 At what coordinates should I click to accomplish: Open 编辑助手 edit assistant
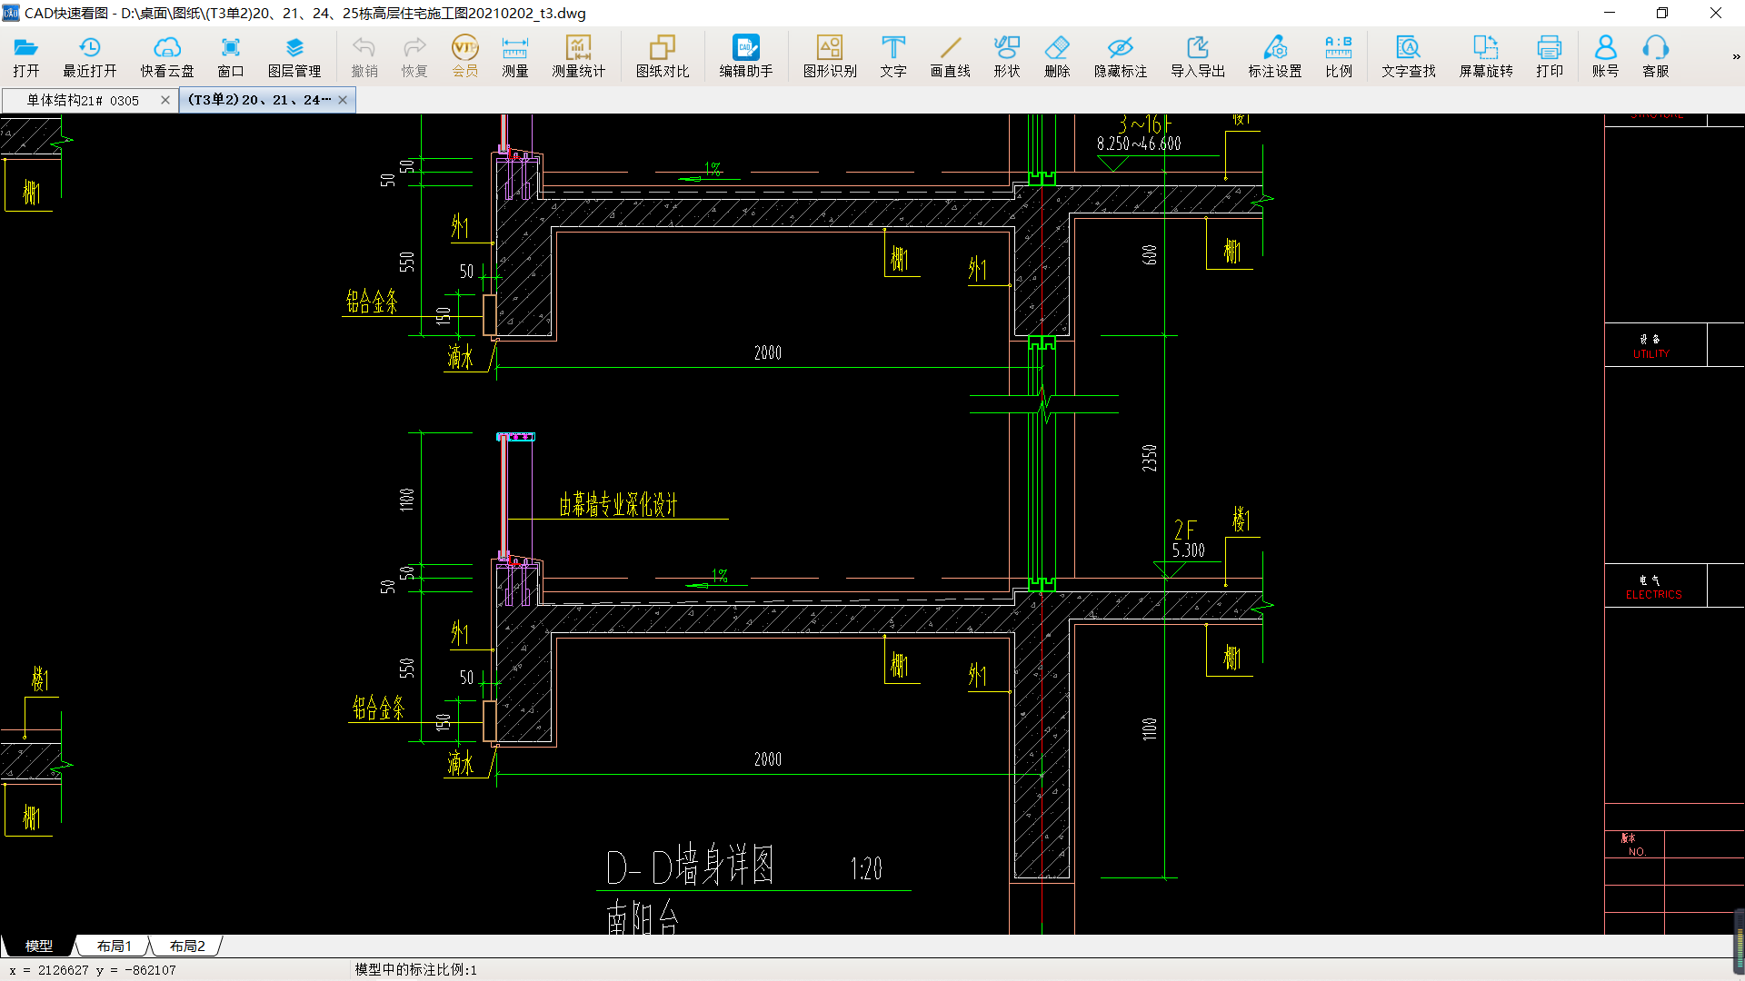(x=746, y=56)
